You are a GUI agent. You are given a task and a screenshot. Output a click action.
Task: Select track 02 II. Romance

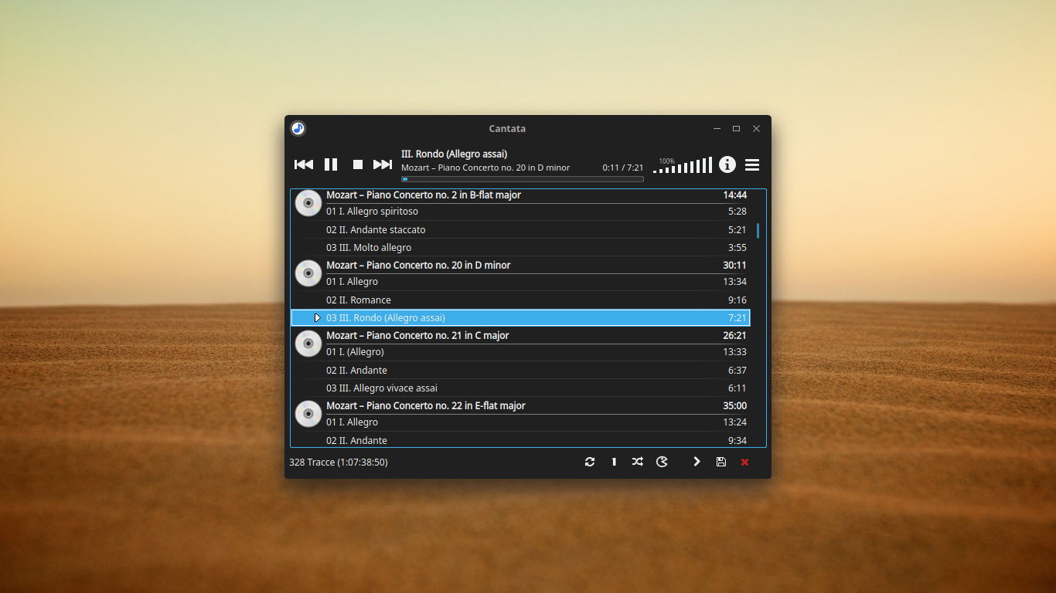click(x=520, y=300)
